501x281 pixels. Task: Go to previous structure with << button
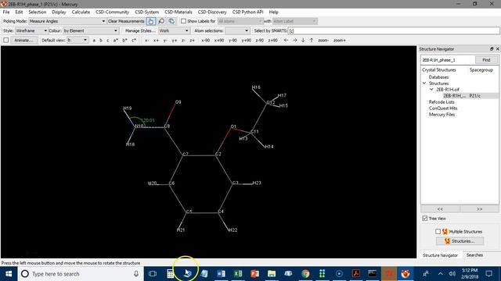tap(440, 209)
